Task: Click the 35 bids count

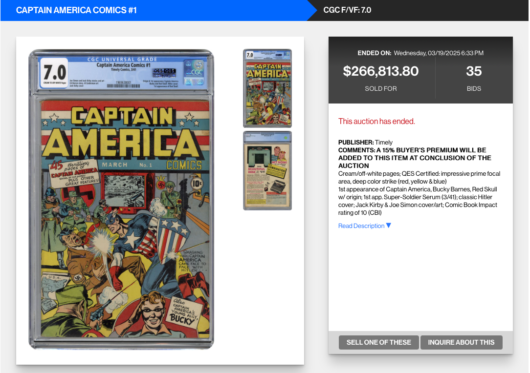Action: pyautogui.click(x=474, y=71)
